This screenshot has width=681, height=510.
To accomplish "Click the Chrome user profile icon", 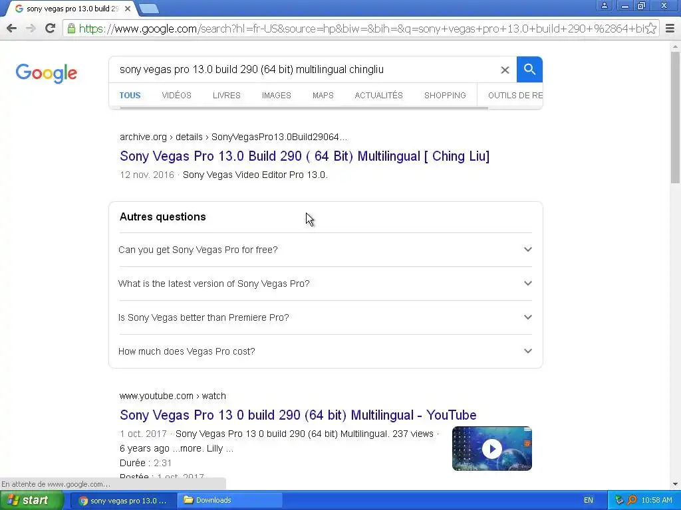I will coord(604,5).
